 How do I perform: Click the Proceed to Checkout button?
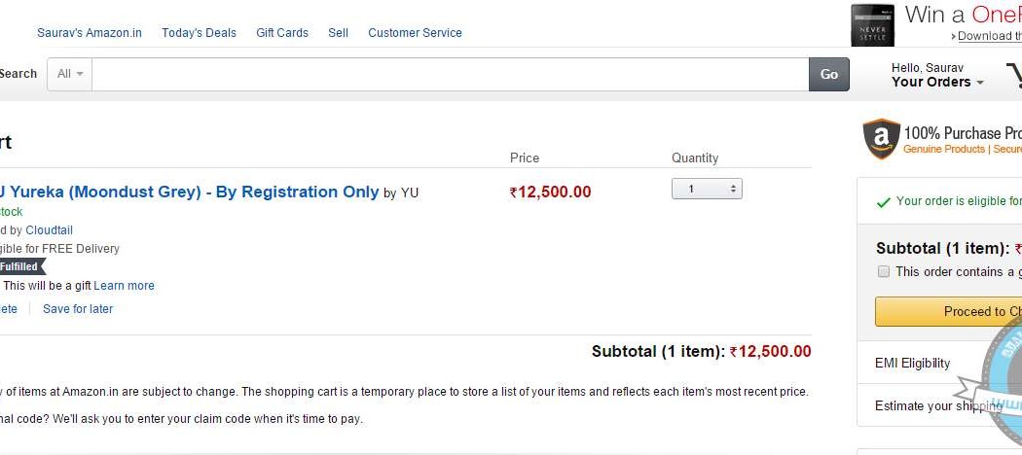pyautogui.click(x=949, y=311)
